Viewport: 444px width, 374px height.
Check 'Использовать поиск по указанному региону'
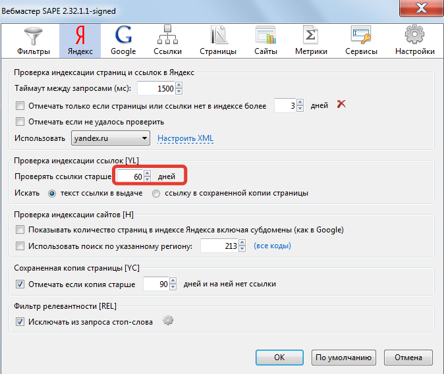(x=20, y=246)
